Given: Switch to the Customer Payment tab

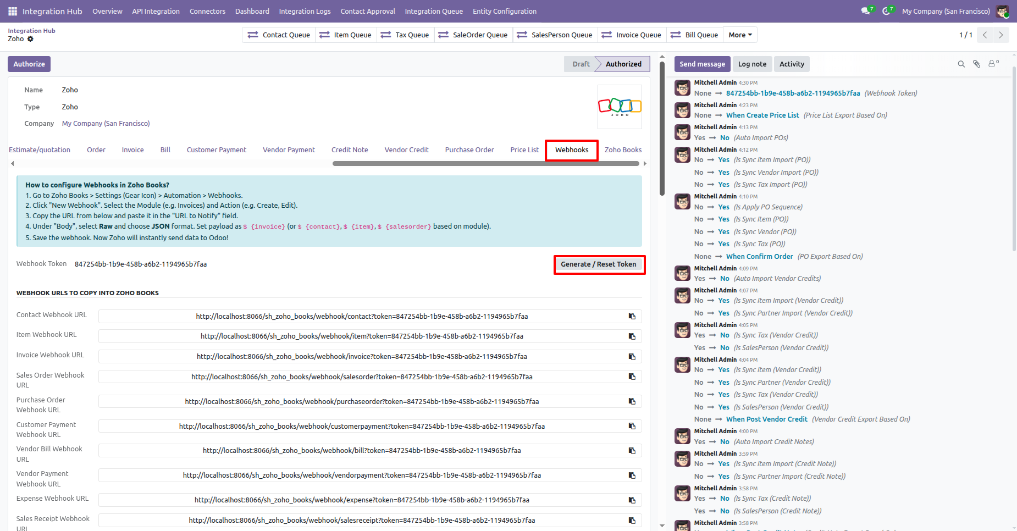Looking at the screenshot, I should click(217, 150).
